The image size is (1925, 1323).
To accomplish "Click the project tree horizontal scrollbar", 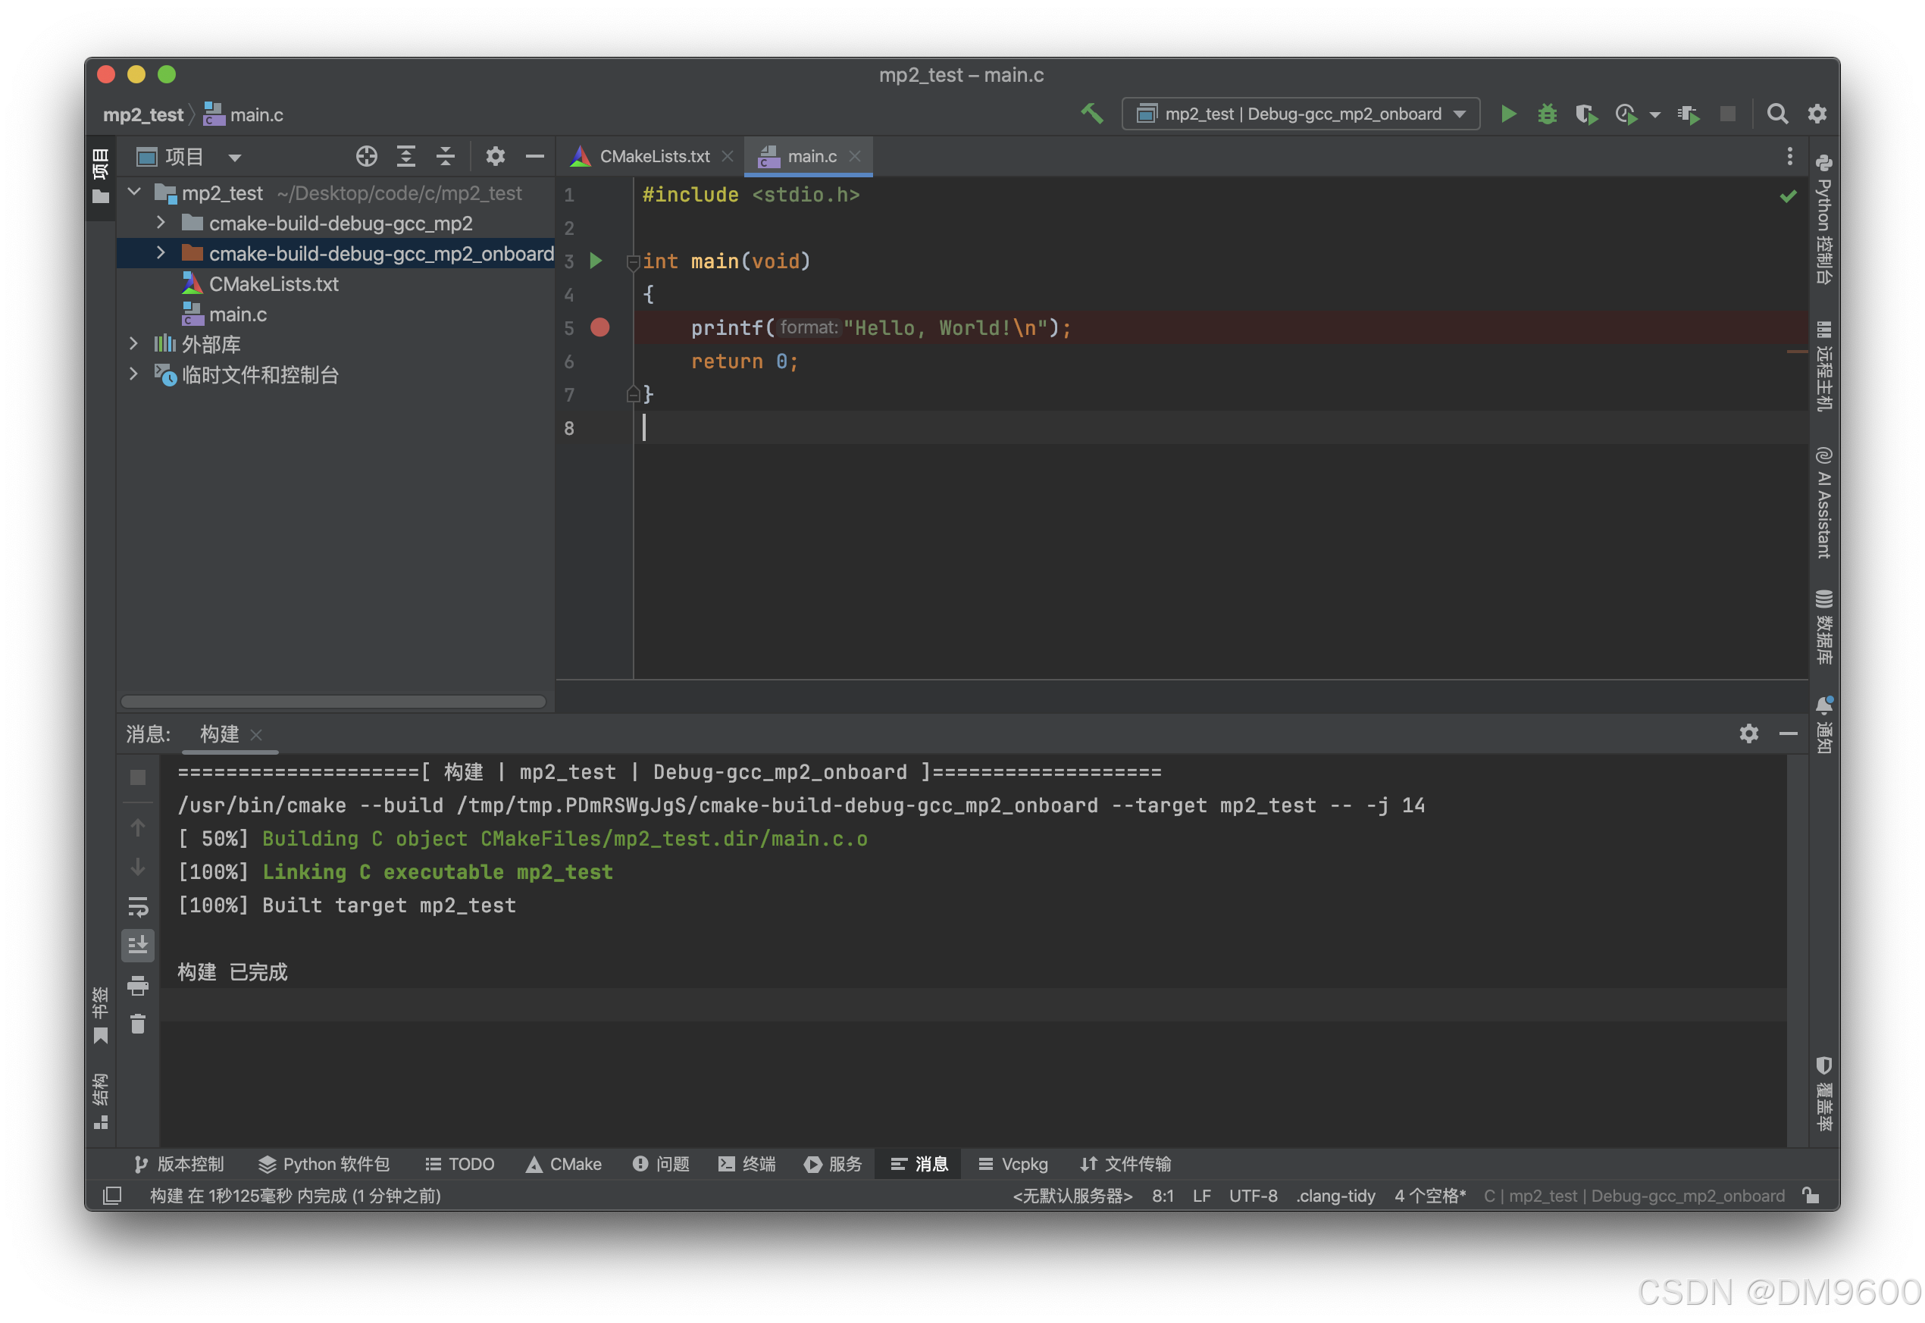I will (333, 702).
